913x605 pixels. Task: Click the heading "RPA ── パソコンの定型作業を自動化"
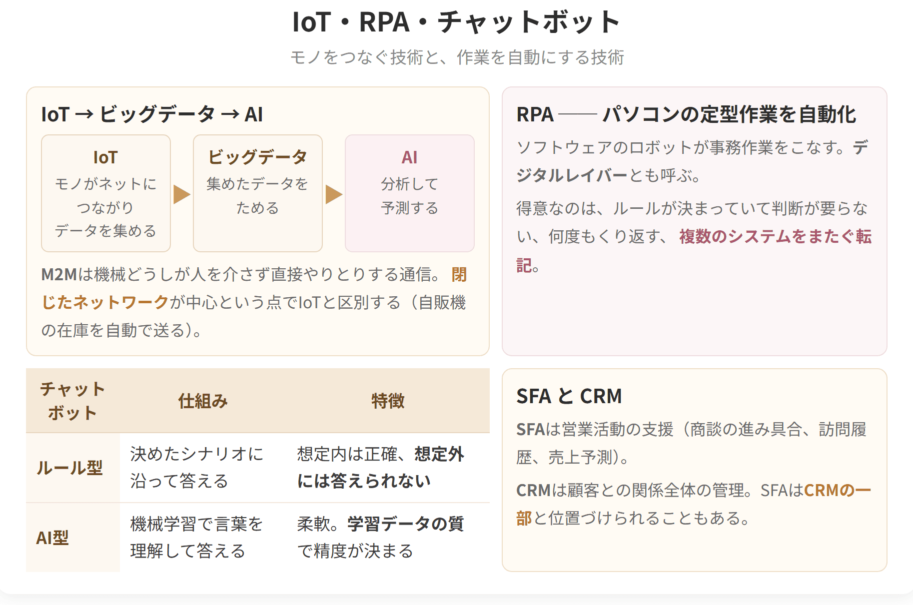tap(686, 114)
